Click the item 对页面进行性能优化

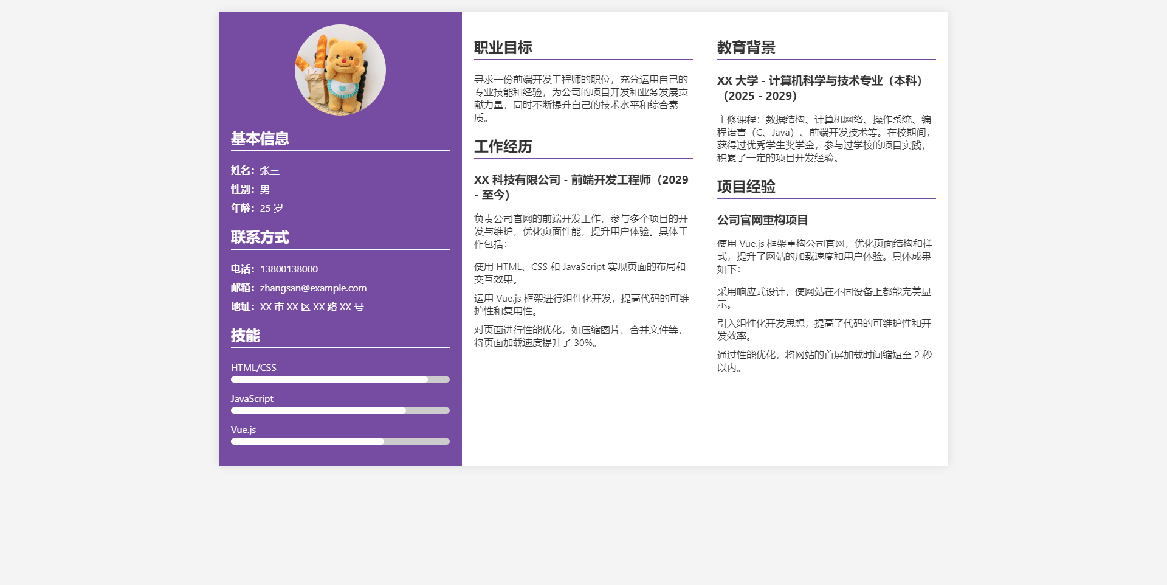click(580, 336)
